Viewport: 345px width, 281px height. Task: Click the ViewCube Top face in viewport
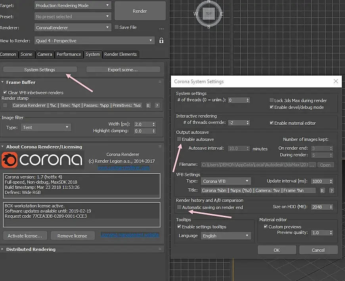tap(209, 13)
